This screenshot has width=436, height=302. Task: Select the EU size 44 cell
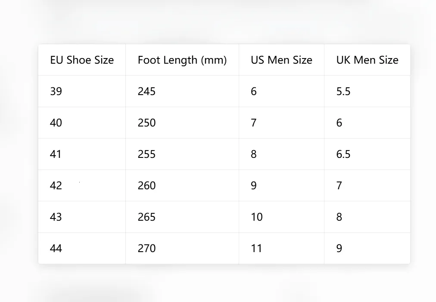(82, 248)
